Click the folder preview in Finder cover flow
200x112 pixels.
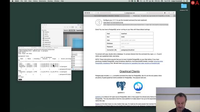78,43
